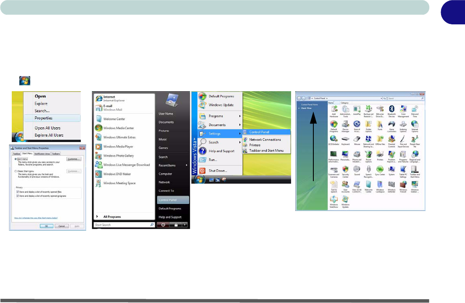Click the Vista Start orb below the Shut Down entry

pyautogui.click(x=199, y=179)
